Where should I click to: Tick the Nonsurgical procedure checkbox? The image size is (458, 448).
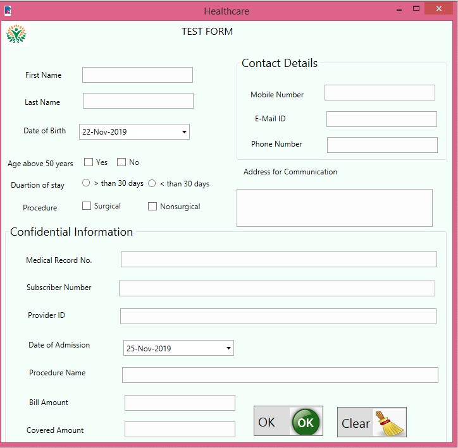152,207
